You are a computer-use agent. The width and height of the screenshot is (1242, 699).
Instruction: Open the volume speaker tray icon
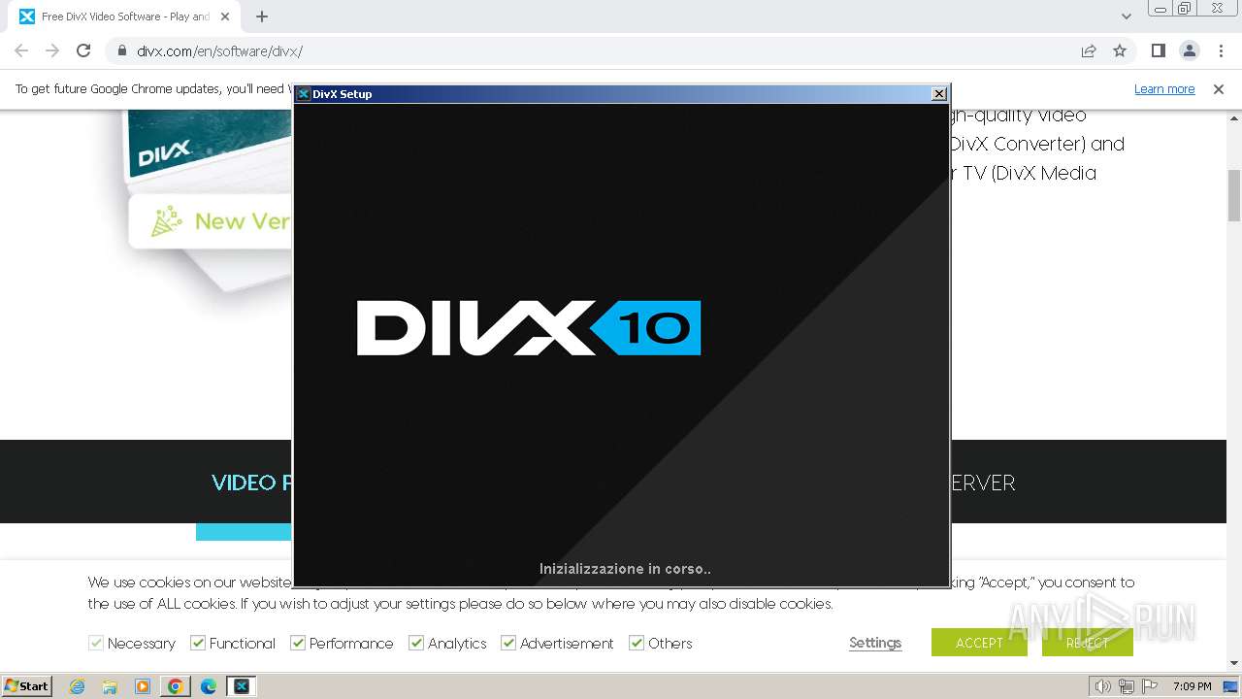pos(1104,686)
